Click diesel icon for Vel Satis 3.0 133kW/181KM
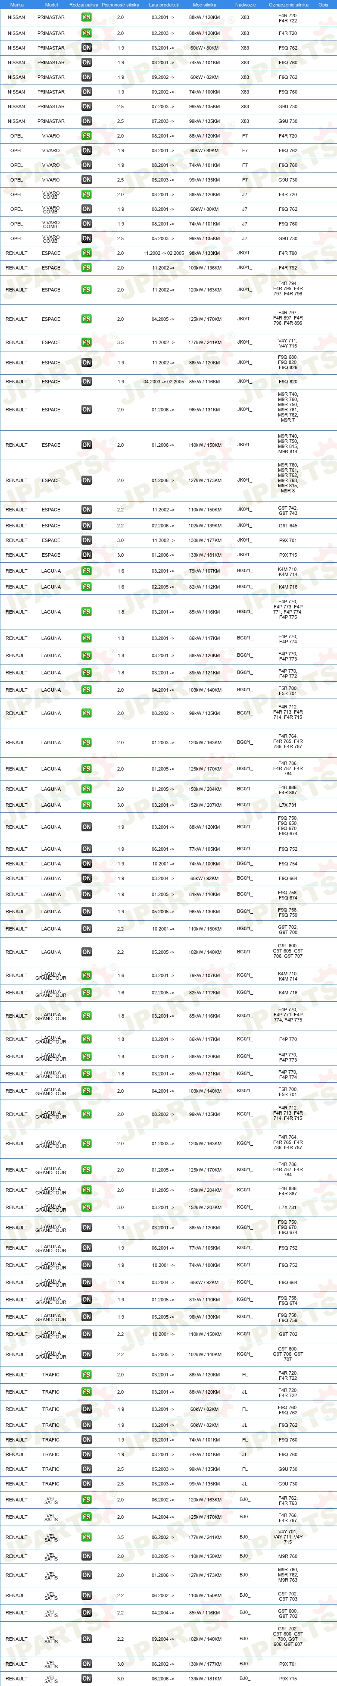 86,1679
